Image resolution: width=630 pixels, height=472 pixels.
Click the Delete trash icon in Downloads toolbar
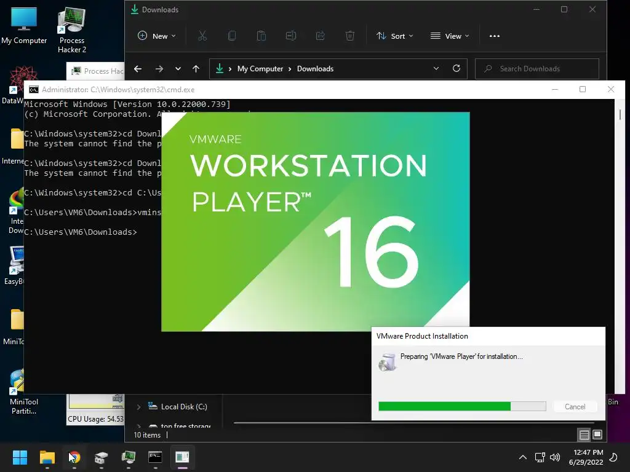350,36
